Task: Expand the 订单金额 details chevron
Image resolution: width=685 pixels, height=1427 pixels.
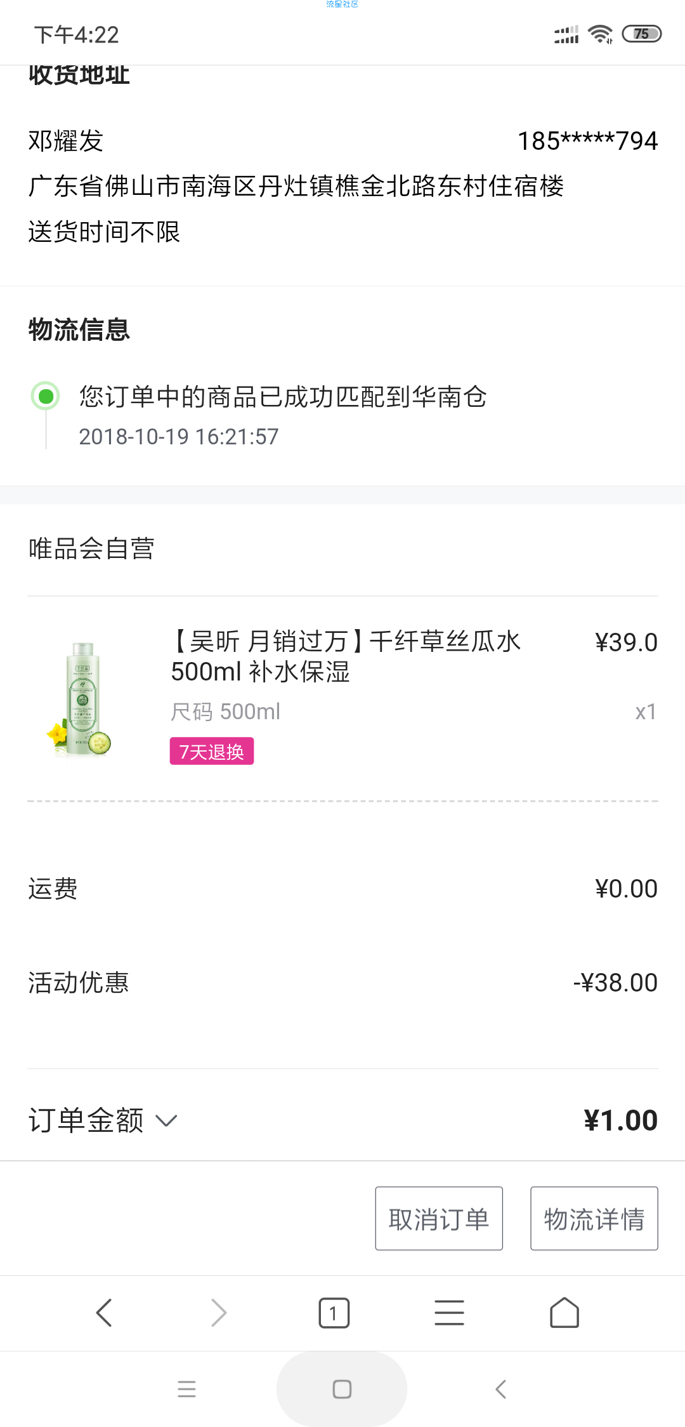Action: (167, 1120)
